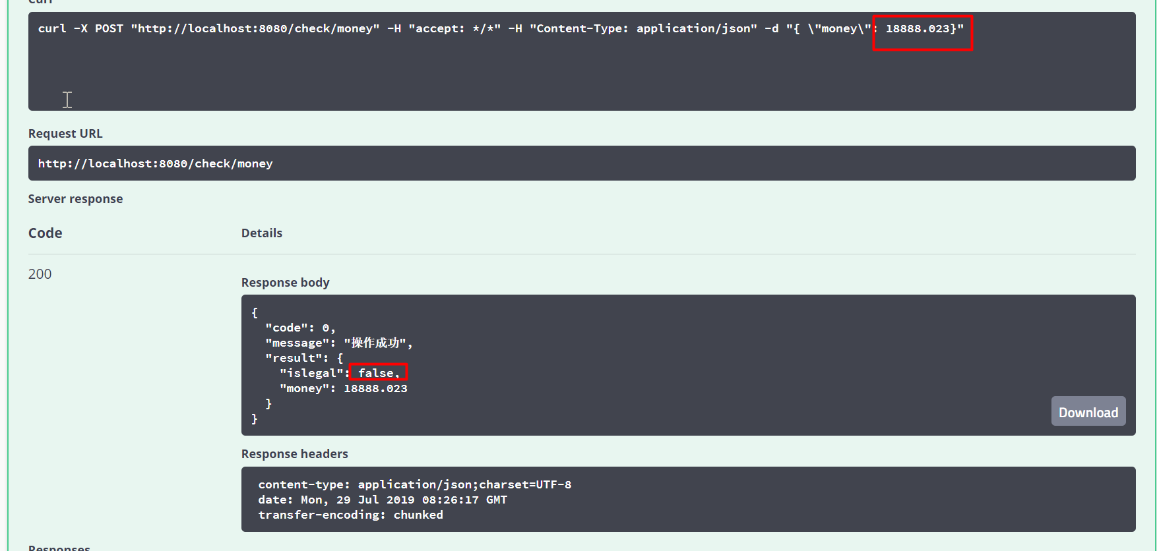Click the 200 status code
Screen dimensions: 1157x551
click(40, 274)
